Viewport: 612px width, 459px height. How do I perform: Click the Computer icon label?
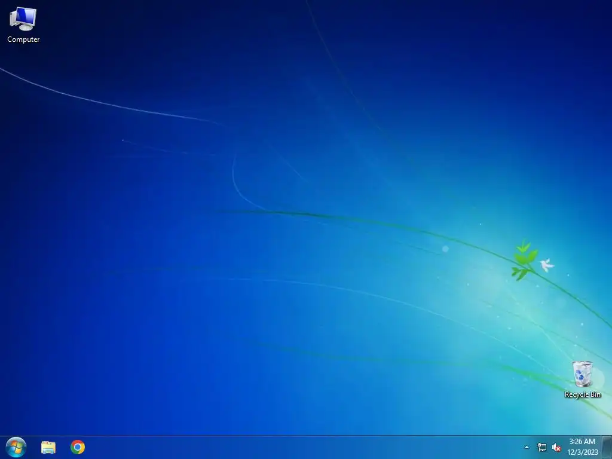[x=23, y=39]
